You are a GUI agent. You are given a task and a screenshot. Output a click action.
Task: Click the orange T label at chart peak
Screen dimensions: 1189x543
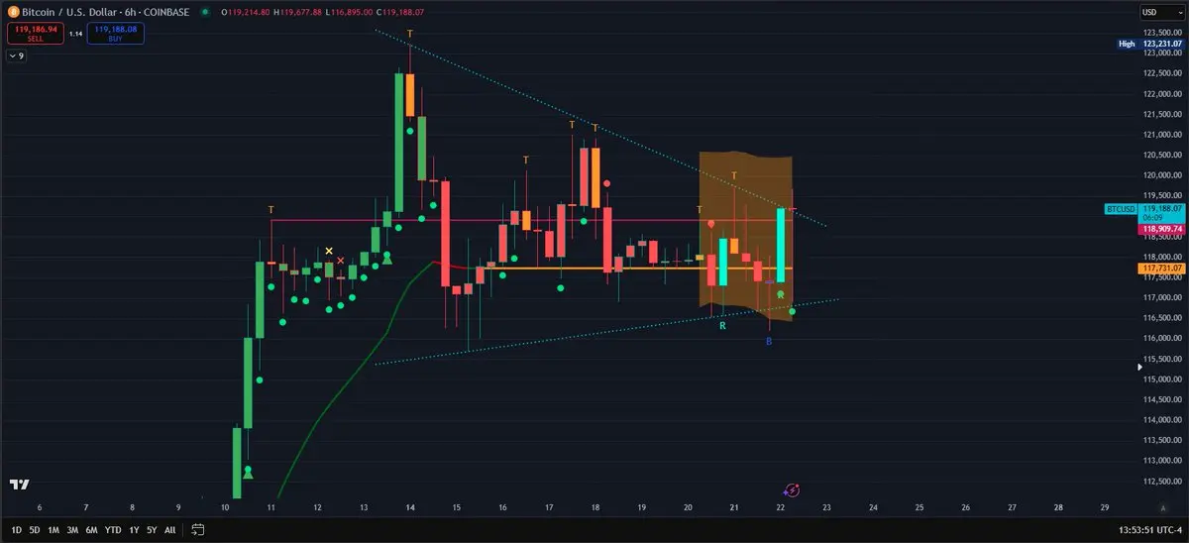tap(410, 34)
